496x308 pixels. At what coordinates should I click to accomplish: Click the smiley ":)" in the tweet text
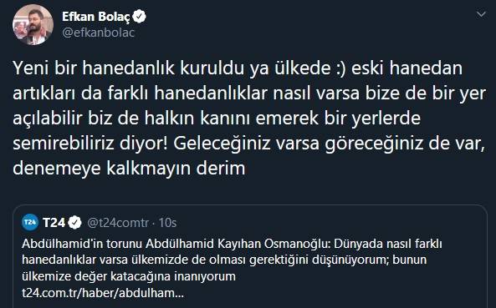coord(341,68)
